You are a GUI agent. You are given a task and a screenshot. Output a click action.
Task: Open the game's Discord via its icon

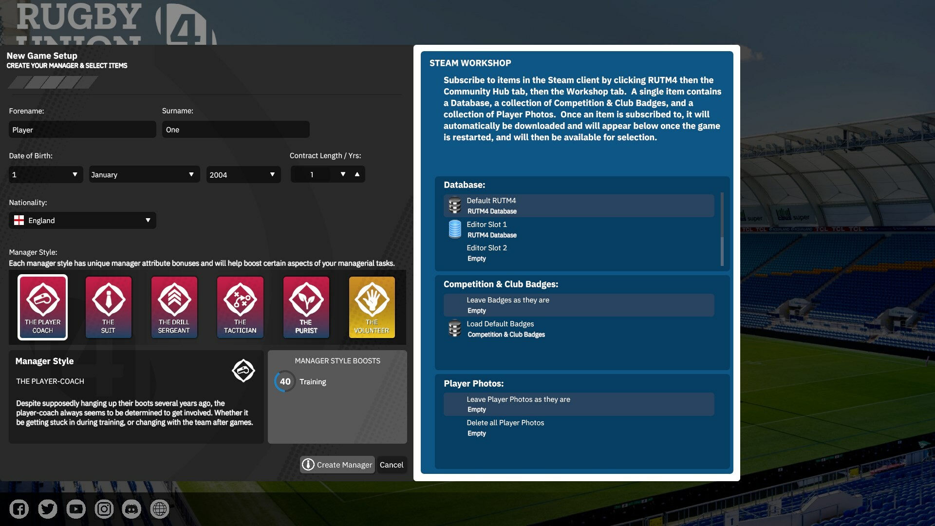click(x=132, y=508)
